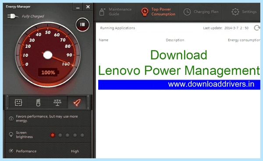Click the Top Power Consumption bulb icon
This screenshot has height=161, width=263.
coord(145,12)
